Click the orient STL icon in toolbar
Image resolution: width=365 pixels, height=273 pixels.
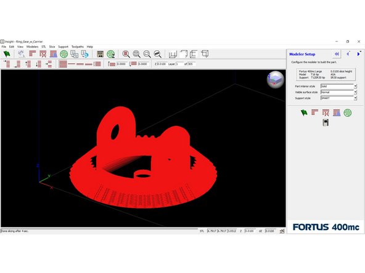point(21,54)
